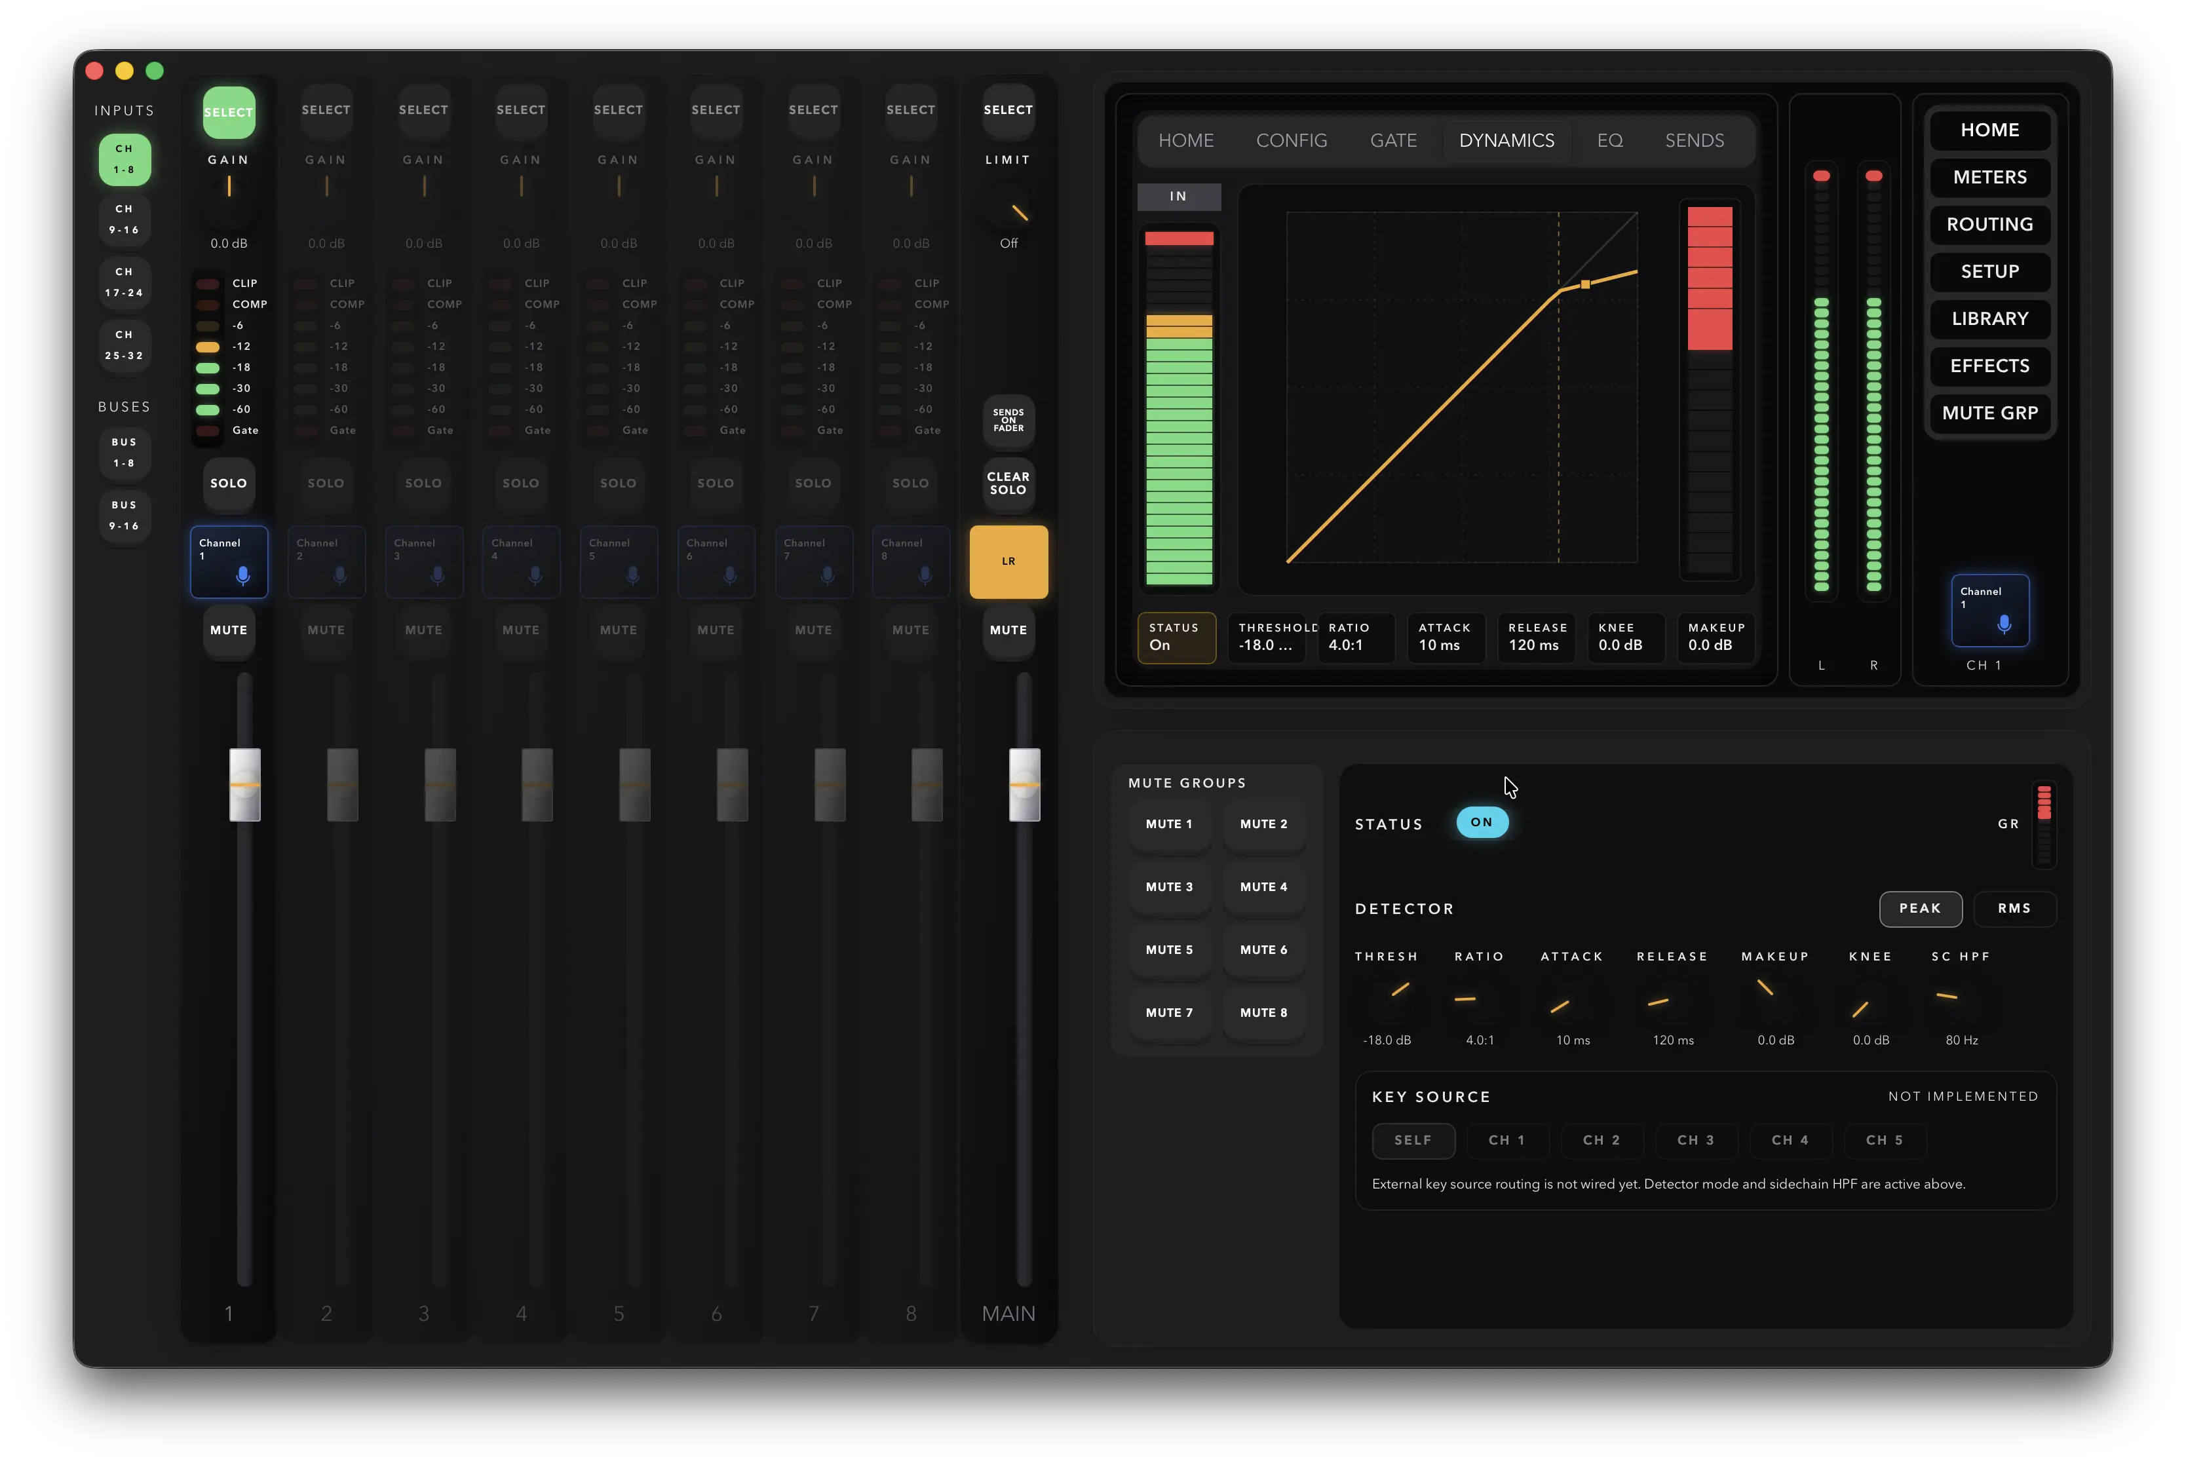Click the main LIMIT knob
Image resolution: width=2186 pixels, height=1465 pixels.
pos(1008,201)
